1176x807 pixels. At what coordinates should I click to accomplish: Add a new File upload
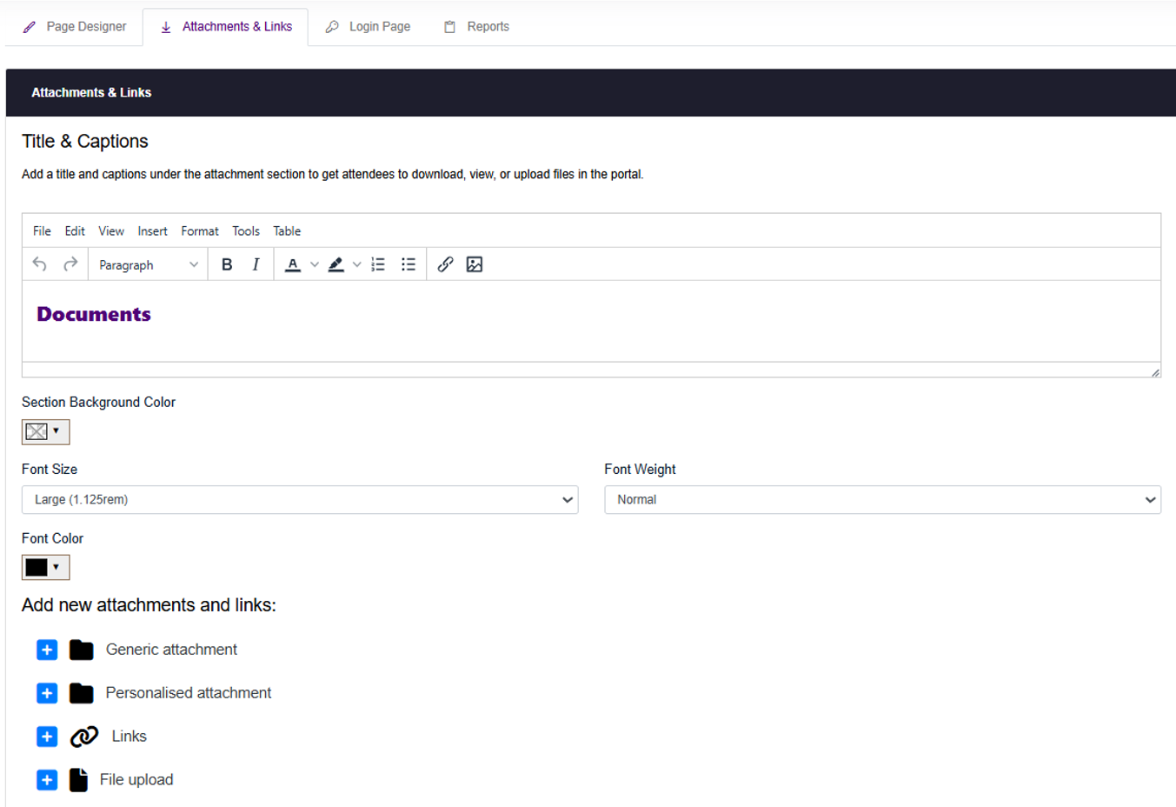click(47, 780)
